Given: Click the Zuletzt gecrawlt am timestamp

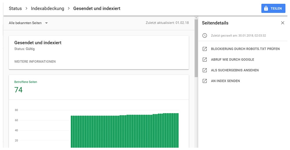Looking at the screenshot, I should [x=238, y=35].
